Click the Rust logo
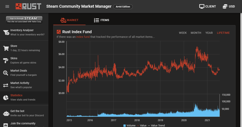 coord(28,6)
